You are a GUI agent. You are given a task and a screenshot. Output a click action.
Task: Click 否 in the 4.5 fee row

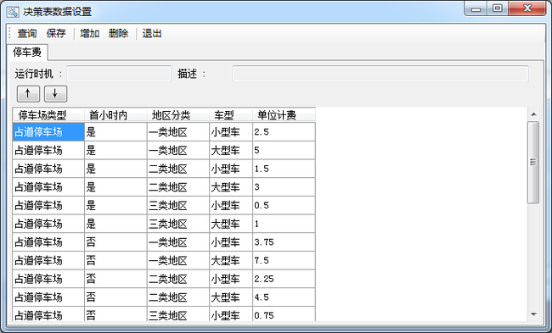115,297
